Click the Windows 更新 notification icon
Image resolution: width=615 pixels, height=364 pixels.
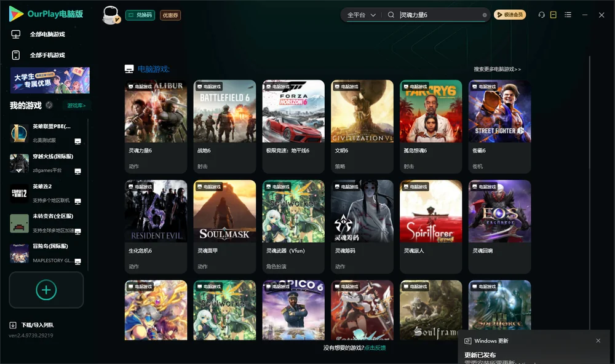pyautogui.click(x=467, y=341)
